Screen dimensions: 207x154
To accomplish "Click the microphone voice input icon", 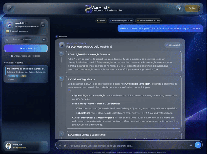I will click(191, 145).
